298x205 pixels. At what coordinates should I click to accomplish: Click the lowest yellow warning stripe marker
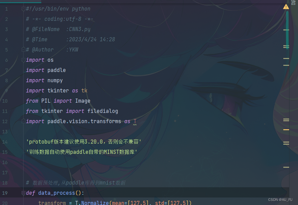click(x=286, y=167)
